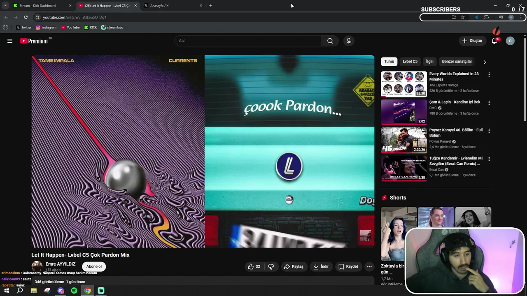Click the search magnifier button

330,41
